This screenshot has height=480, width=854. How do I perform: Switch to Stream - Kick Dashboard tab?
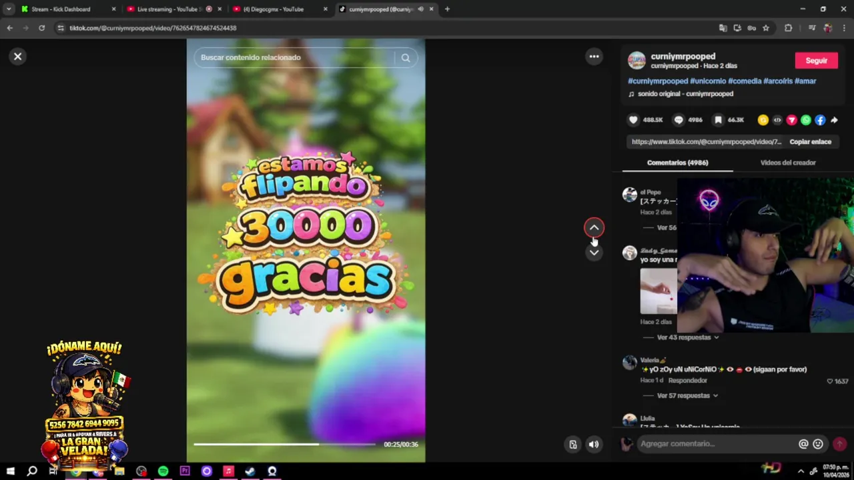pyautogui.click(x=60, y=9)
